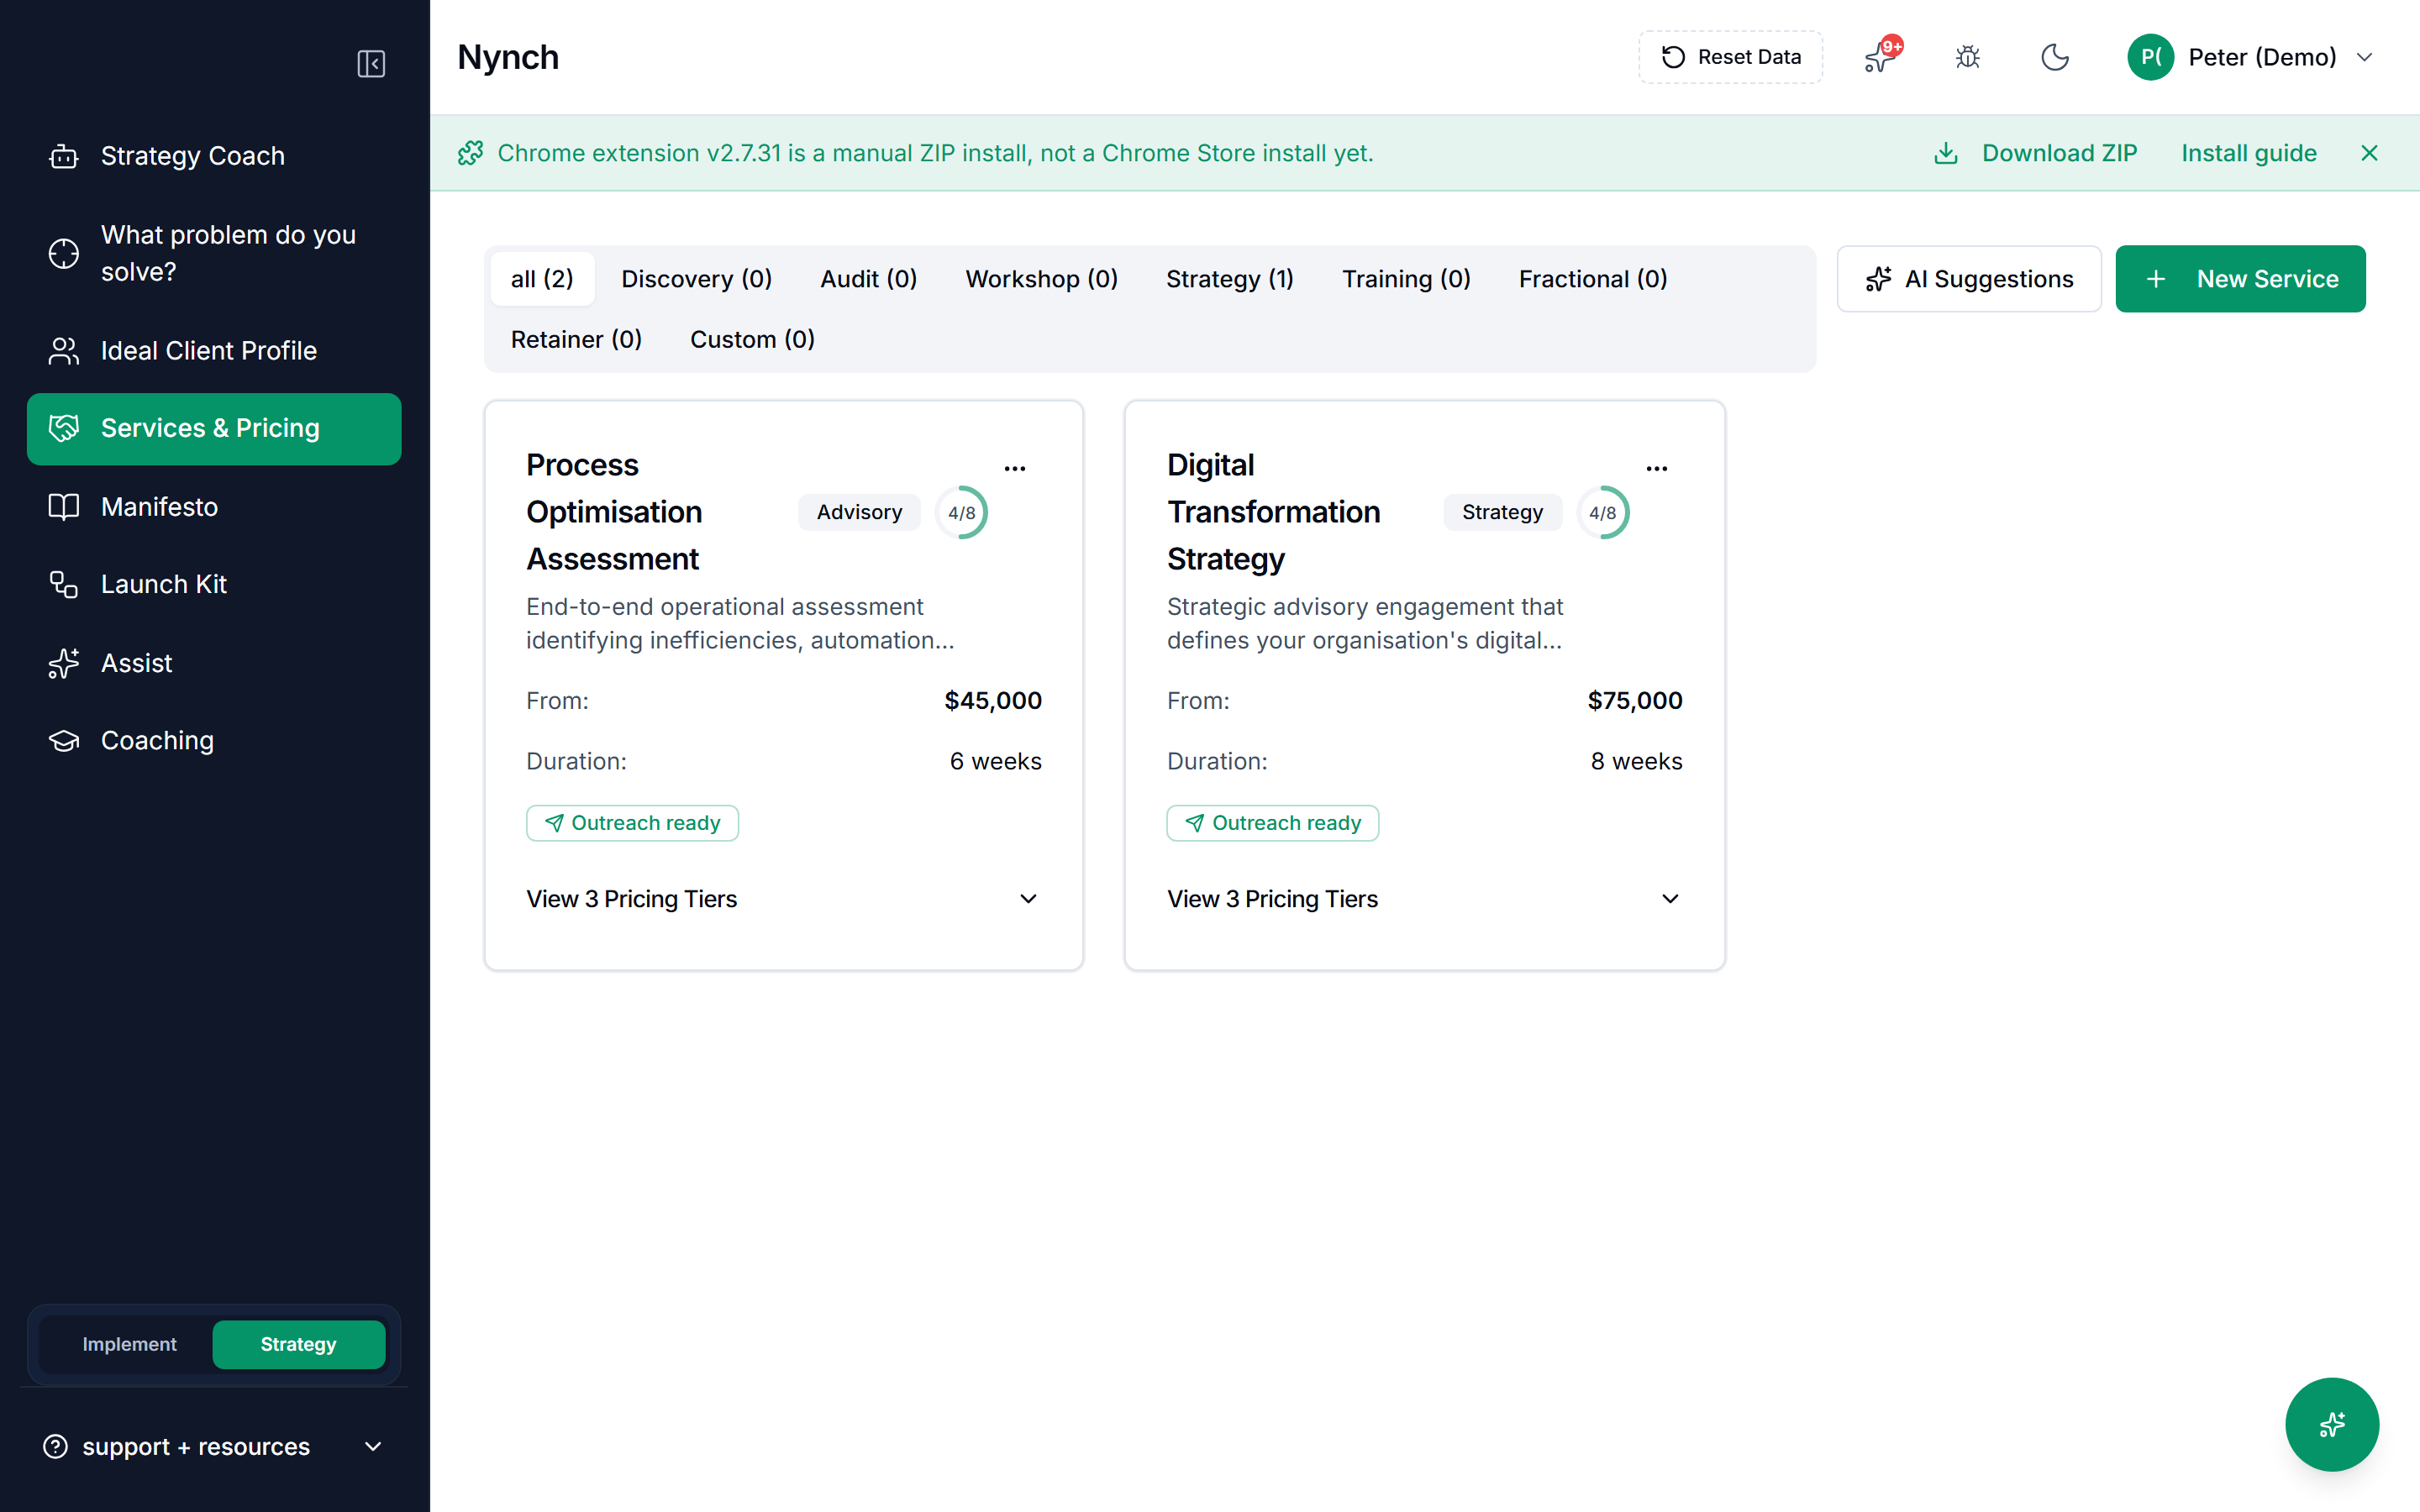Screen dimensions: 2420x1512
Task: Collapse the sidebar panel icon
Action: [x=371, y=64]
